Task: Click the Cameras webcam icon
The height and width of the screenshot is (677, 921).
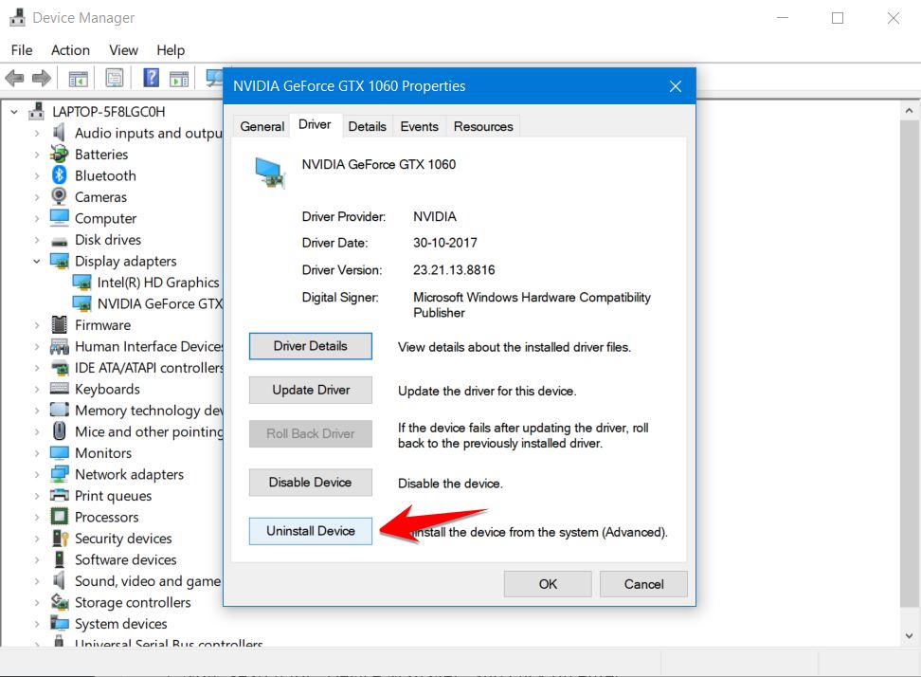Action: pos(59,196)
